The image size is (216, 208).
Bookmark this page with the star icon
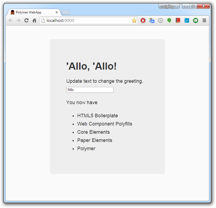pos(134,20)
